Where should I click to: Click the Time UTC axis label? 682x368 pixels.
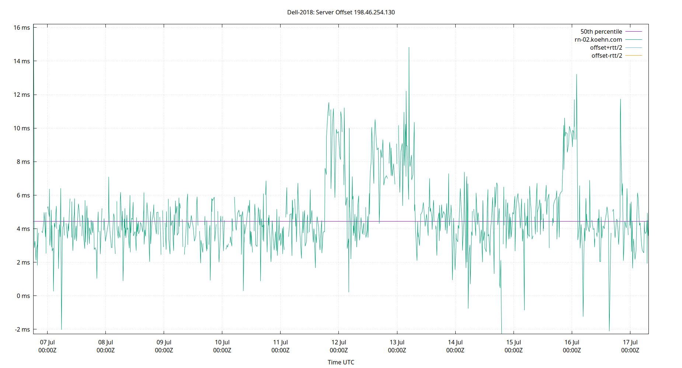click(x=341, y=362)
